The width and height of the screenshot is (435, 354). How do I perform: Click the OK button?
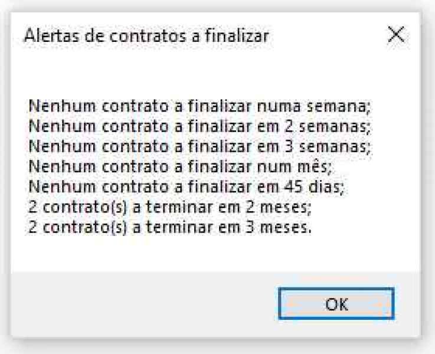336,304
